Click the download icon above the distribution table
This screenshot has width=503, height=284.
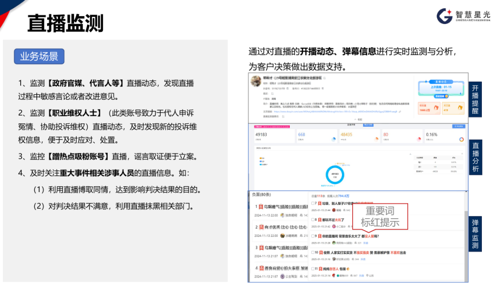(410, 154)
